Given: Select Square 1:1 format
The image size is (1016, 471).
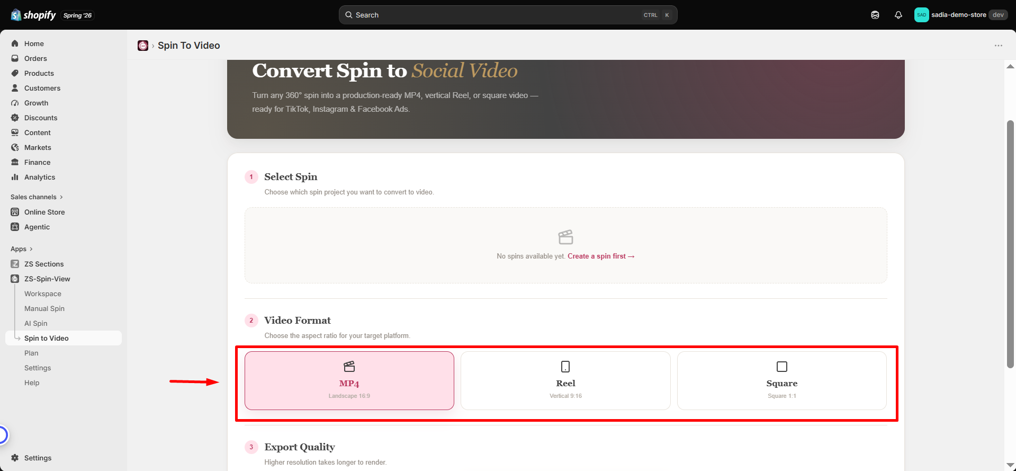Looking at the screenshot, I should [x=782, y=380].
